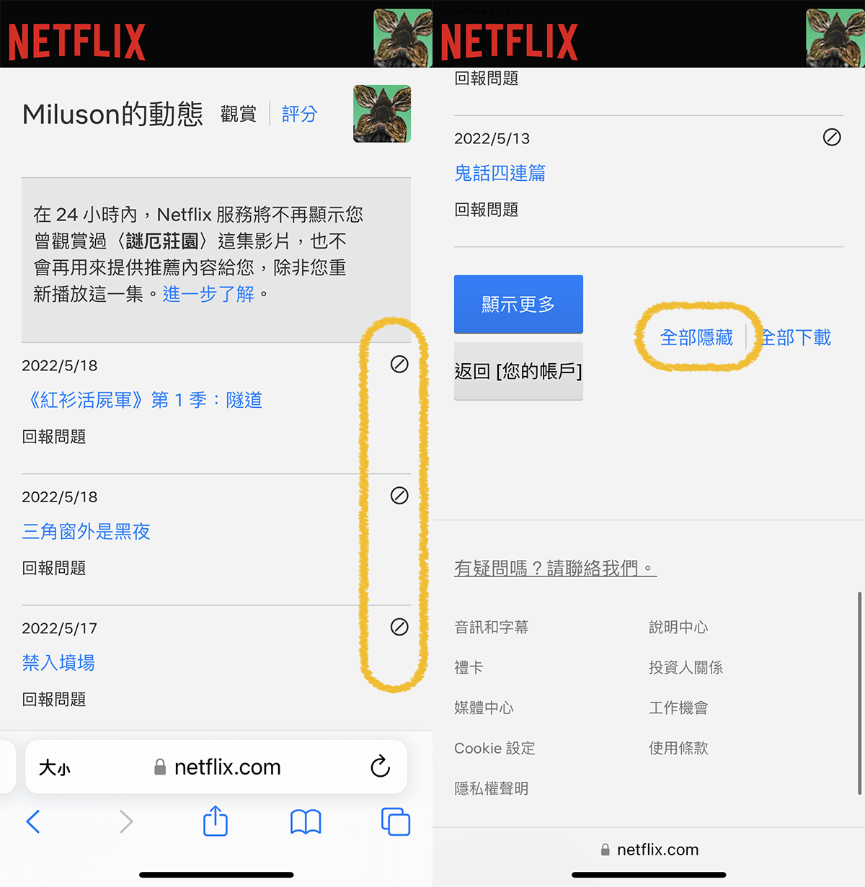Hide the 2022/5/13 鬼話四連篇 entry from history
The height and width of the screenshot is (887, 865).
(x=832, y=137)
